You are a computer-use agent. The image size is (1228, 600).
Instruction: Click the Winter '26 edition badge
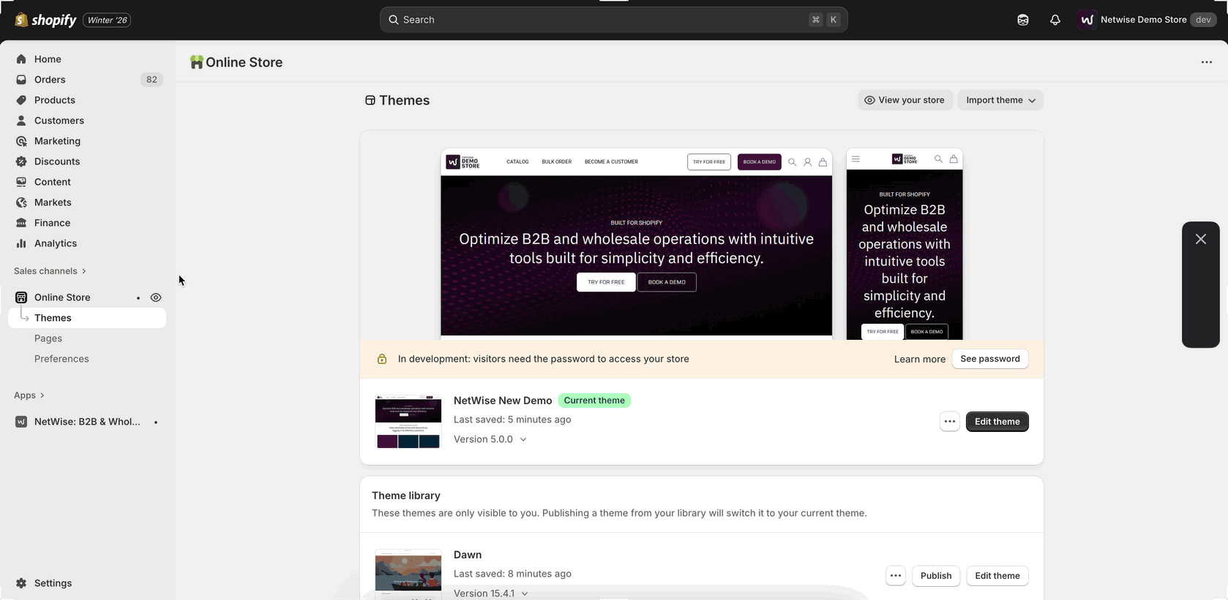[107, 20]
